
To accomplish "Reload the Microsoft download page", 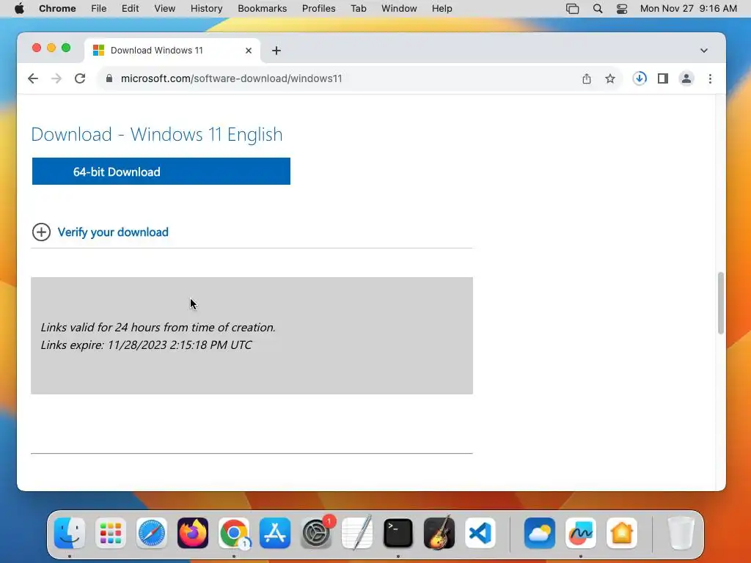I will click(x=80, y=78).
